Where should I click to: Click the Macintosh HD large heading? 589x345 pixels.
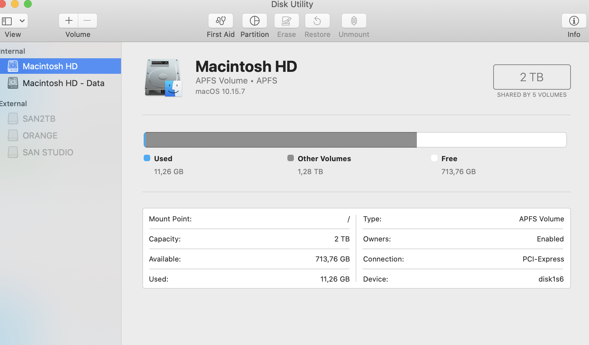pyautogui.click(x=246, y=66)
